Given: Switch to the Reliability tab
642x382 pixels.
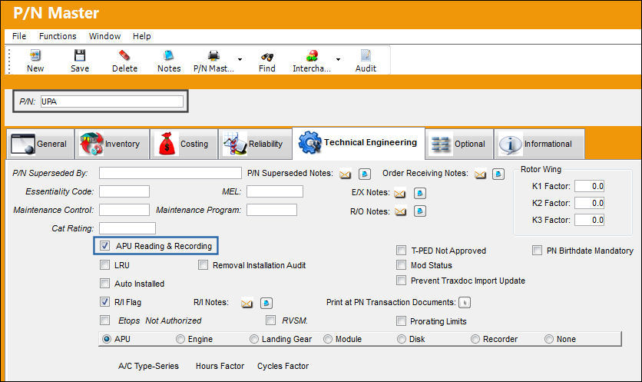Looking at the screenshot, I should (255, 144).
